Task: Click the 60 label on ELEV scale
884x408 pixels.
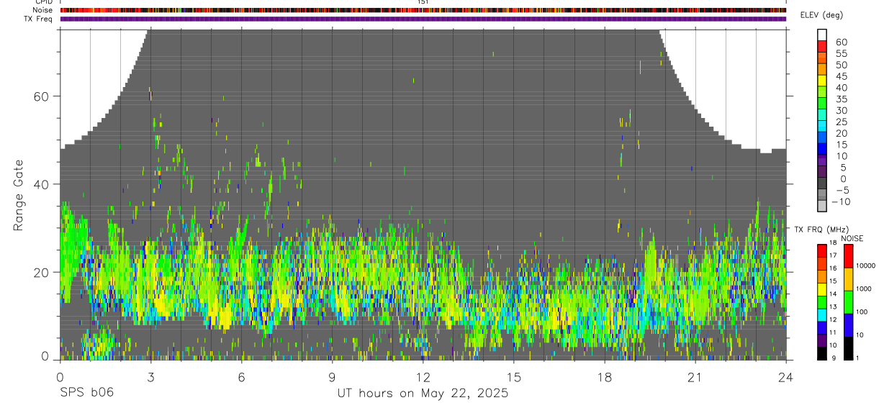Action: tap(841, 42)
